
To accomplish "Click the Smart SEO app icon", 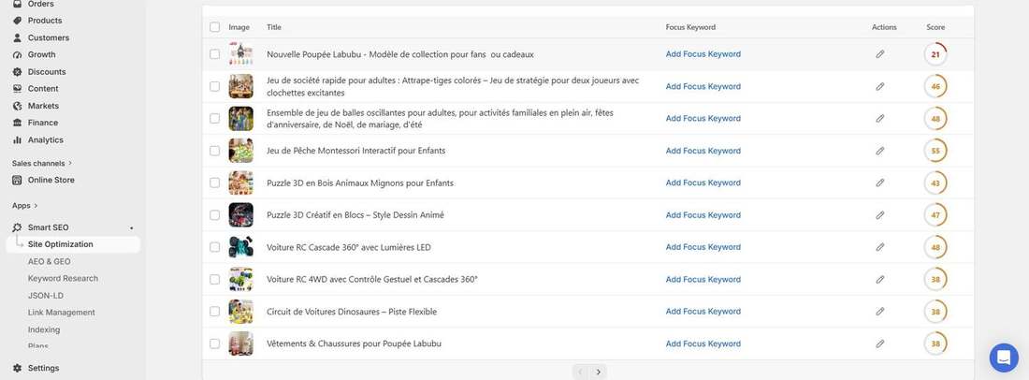I will click(x=17, y=227).
